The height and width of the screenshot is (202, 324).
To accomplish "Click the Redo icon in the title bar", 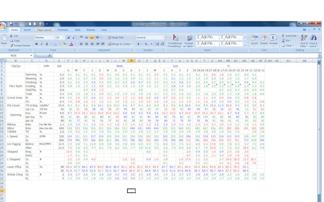I will (22, 24).
